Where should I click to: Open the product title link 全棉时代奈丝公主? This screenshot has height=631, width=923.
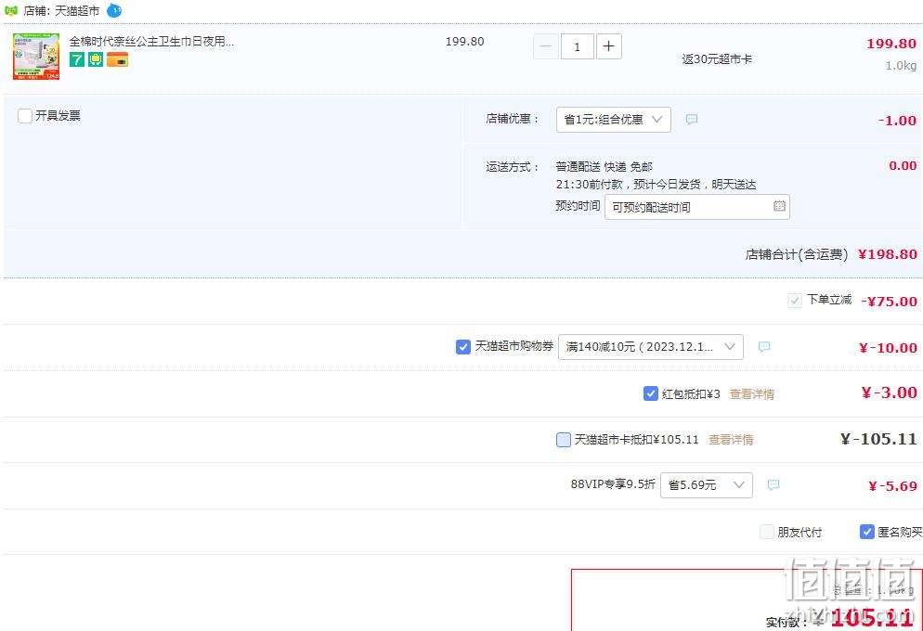[x=151, y=41]
